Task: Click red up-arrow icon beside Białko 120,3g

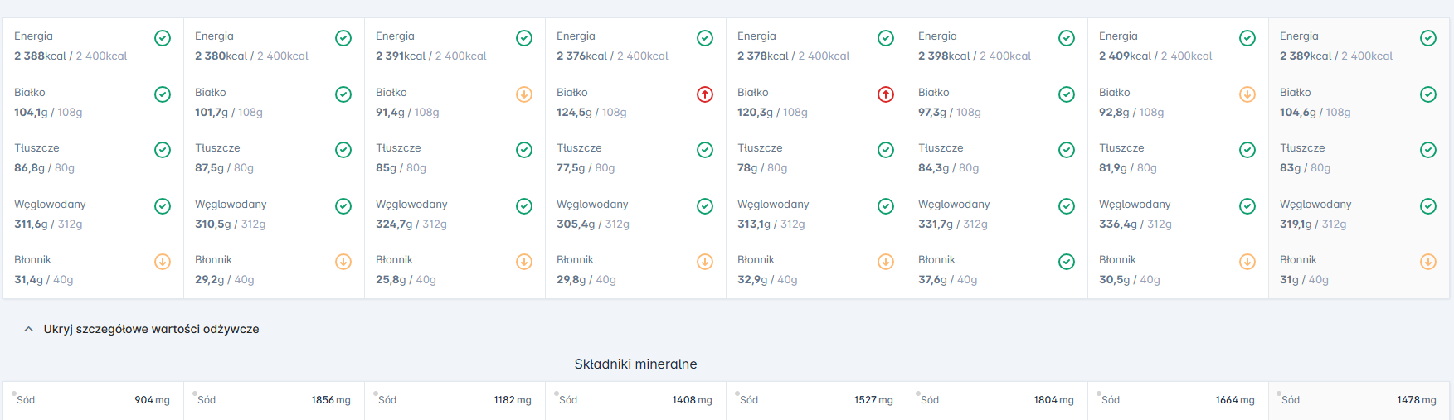Action: click(886, 94)
